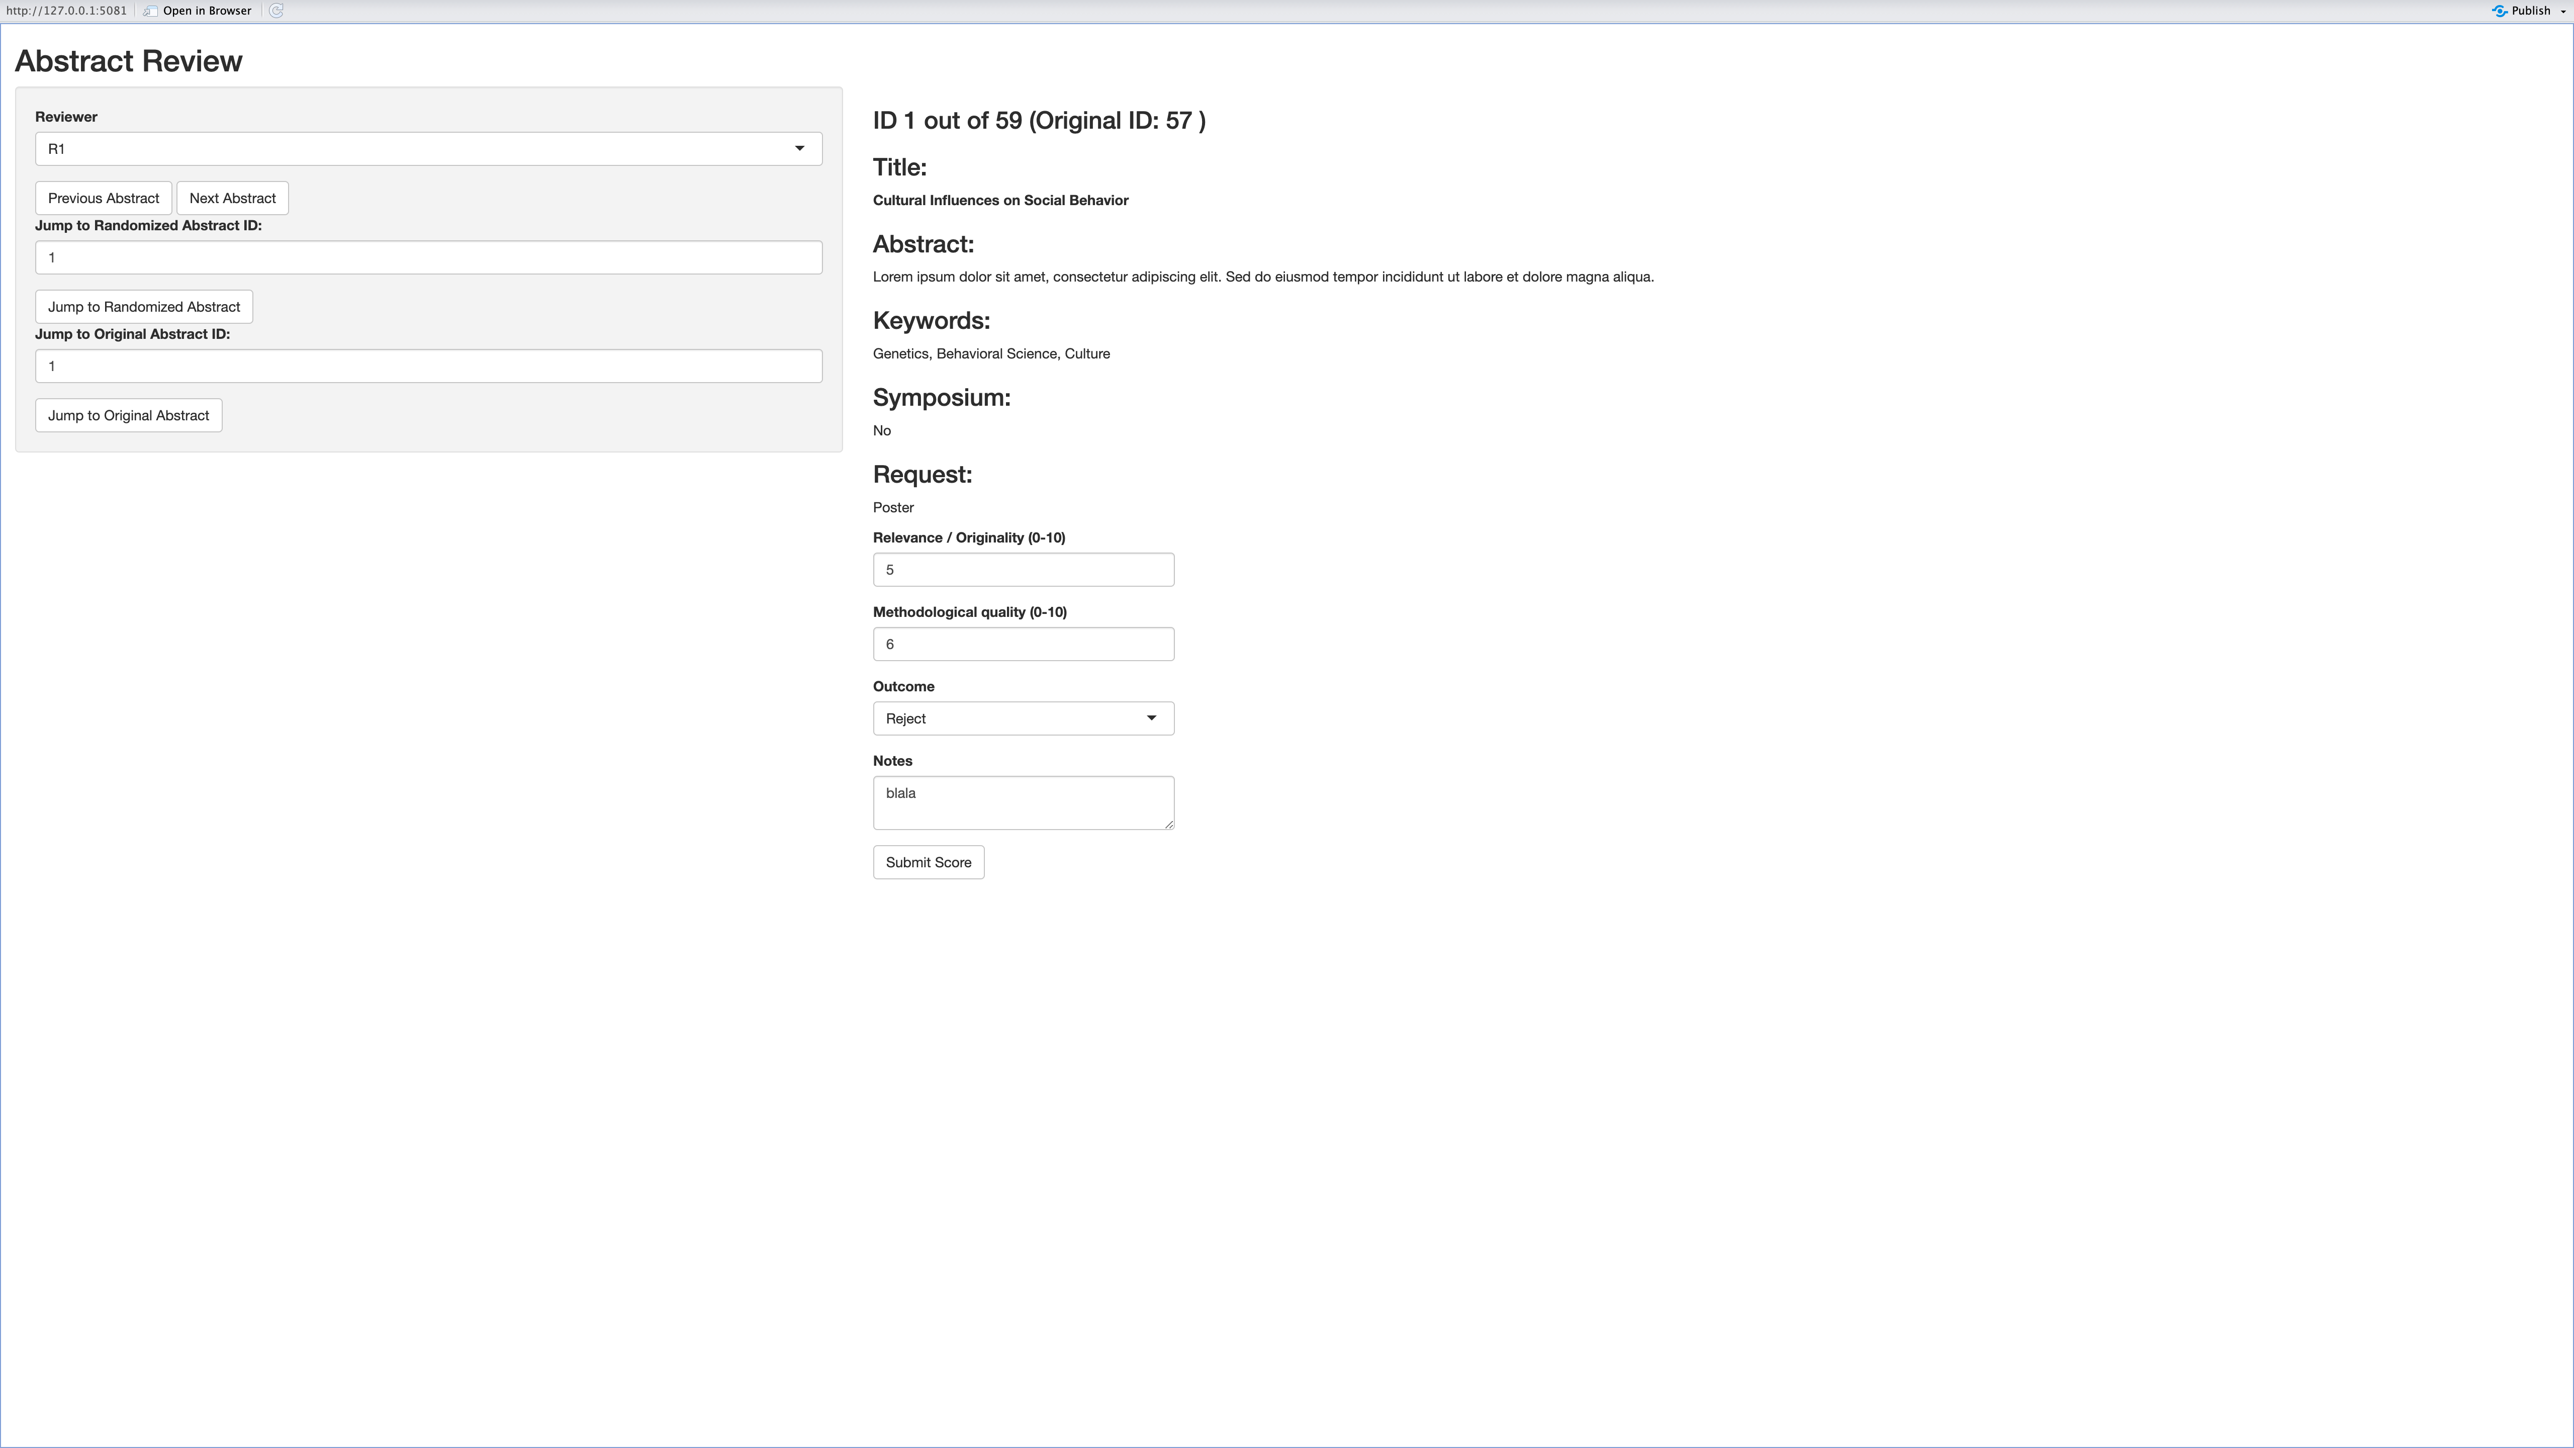Click the Symposium: heading
Viewport: 2574px width, 1448px height.
tap(941, 398)
